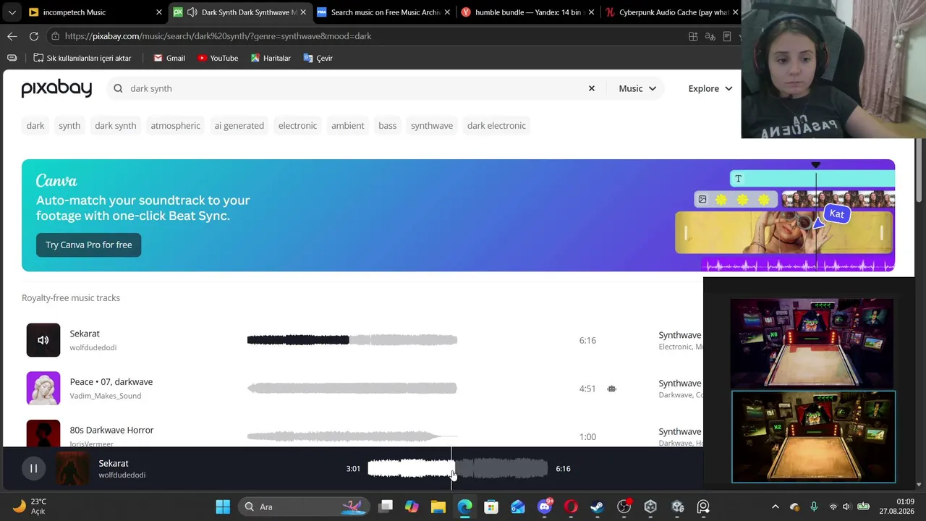
Task: Click the speaker icon on the Sekarat track row
Action: 43,340
